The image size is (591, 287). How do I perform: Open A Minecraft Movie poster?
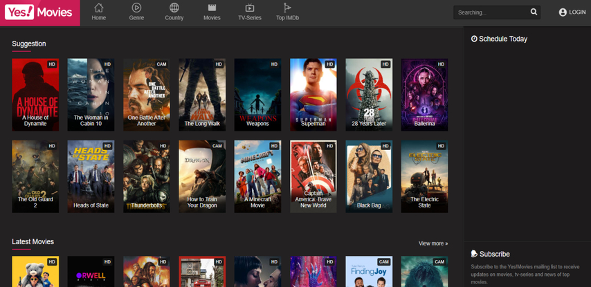(258, 176)
